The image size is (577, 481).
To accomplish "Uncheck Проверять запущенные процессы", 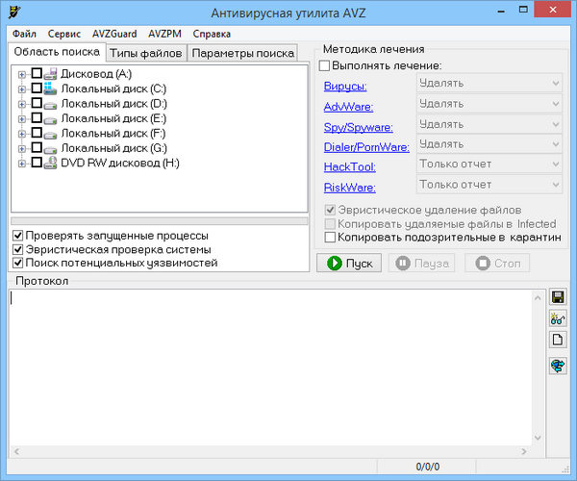I will 18,236.
